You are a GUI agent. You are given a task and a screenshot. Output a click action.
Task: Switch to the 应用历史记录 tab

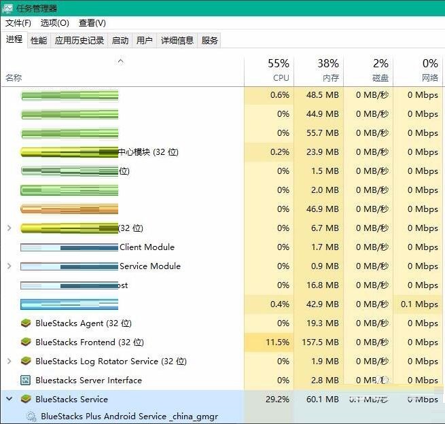(x=79, y=41)
